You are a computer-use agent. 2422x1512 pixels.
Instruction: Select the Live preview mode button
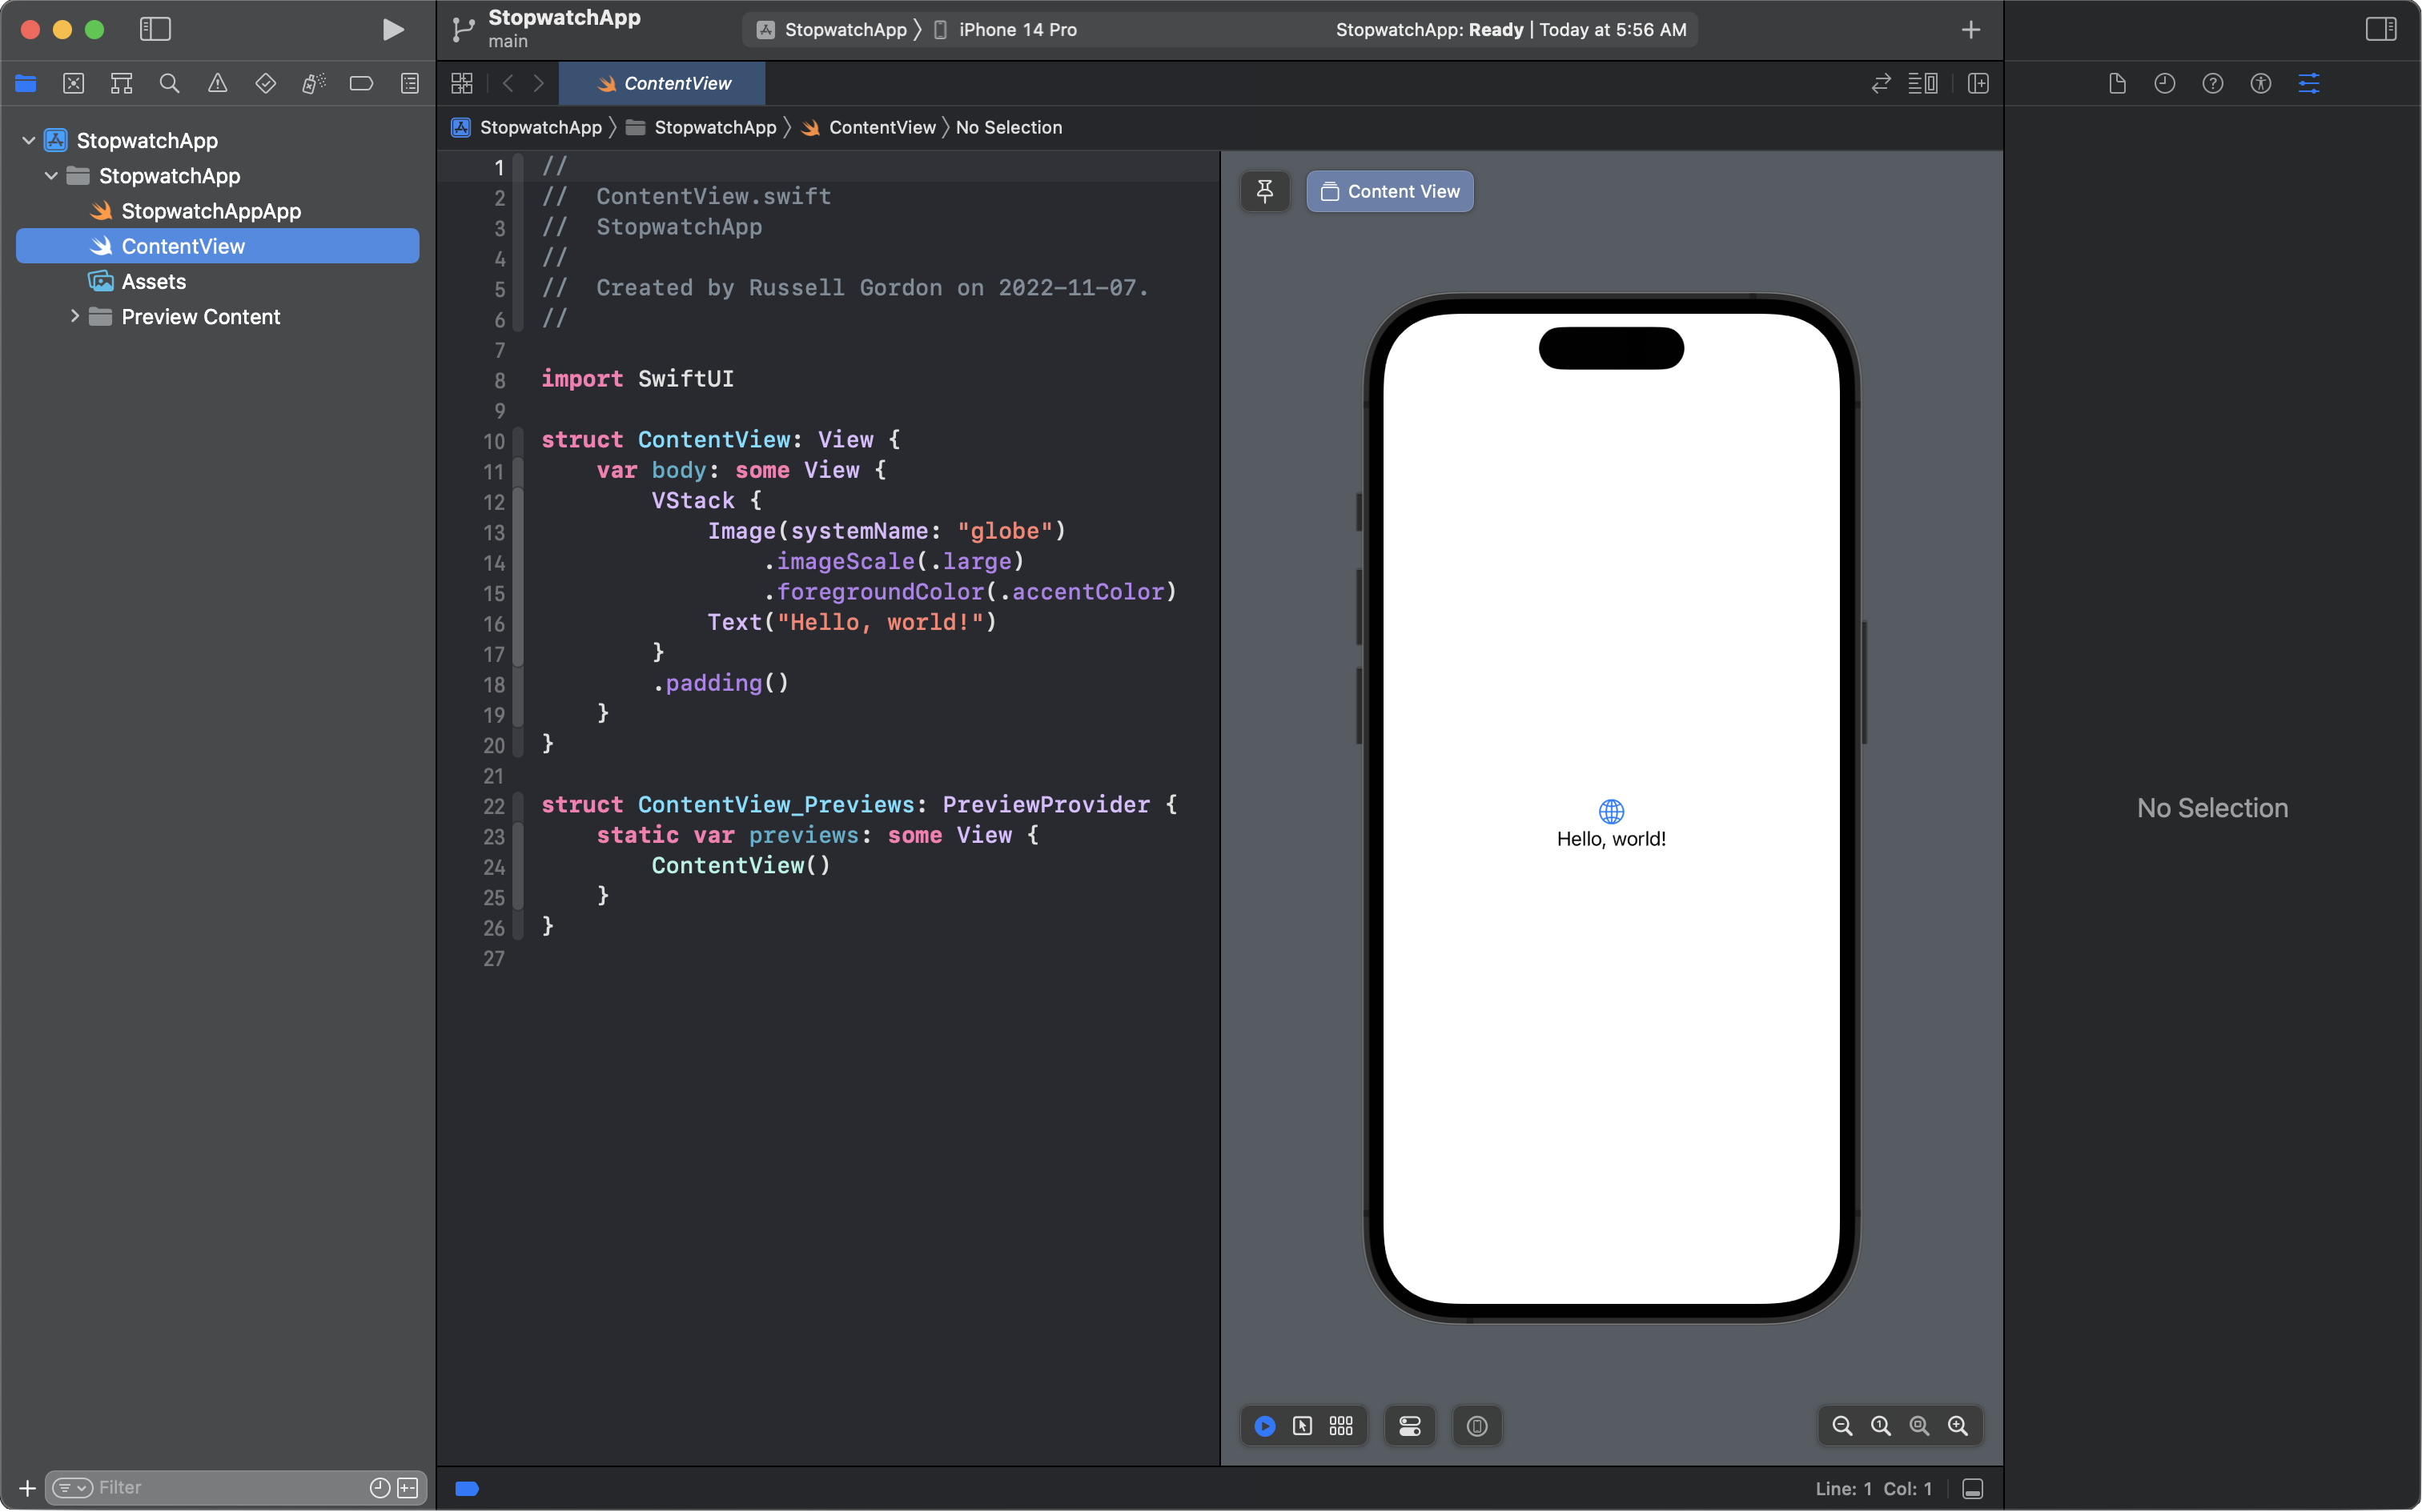[1264, 1426]
